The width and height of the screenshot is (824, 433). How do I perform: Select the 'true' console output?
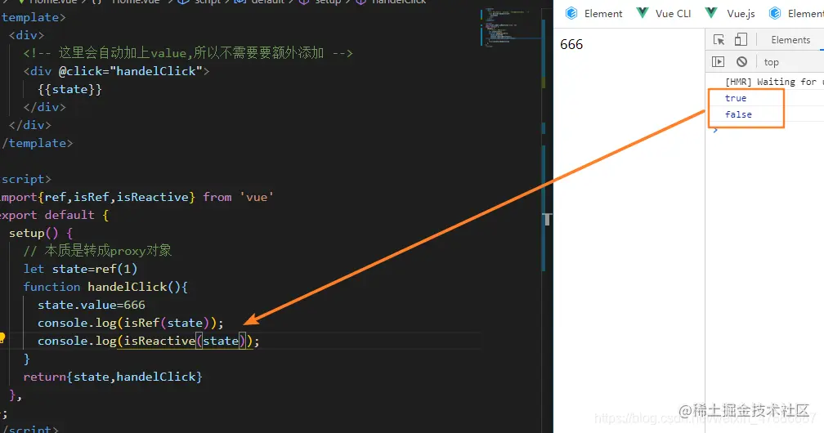pos(735,98)
